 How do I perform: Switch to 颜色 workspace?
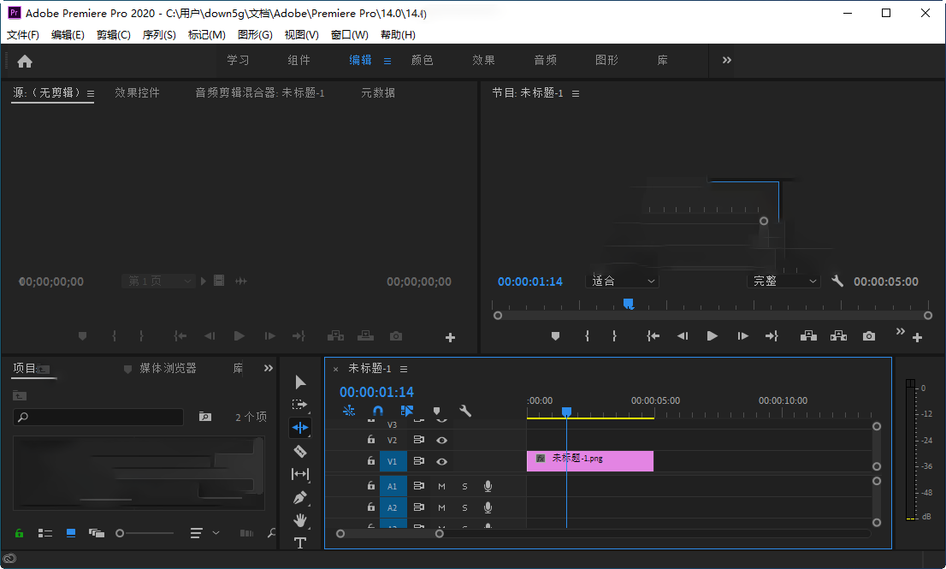(423, 60)
